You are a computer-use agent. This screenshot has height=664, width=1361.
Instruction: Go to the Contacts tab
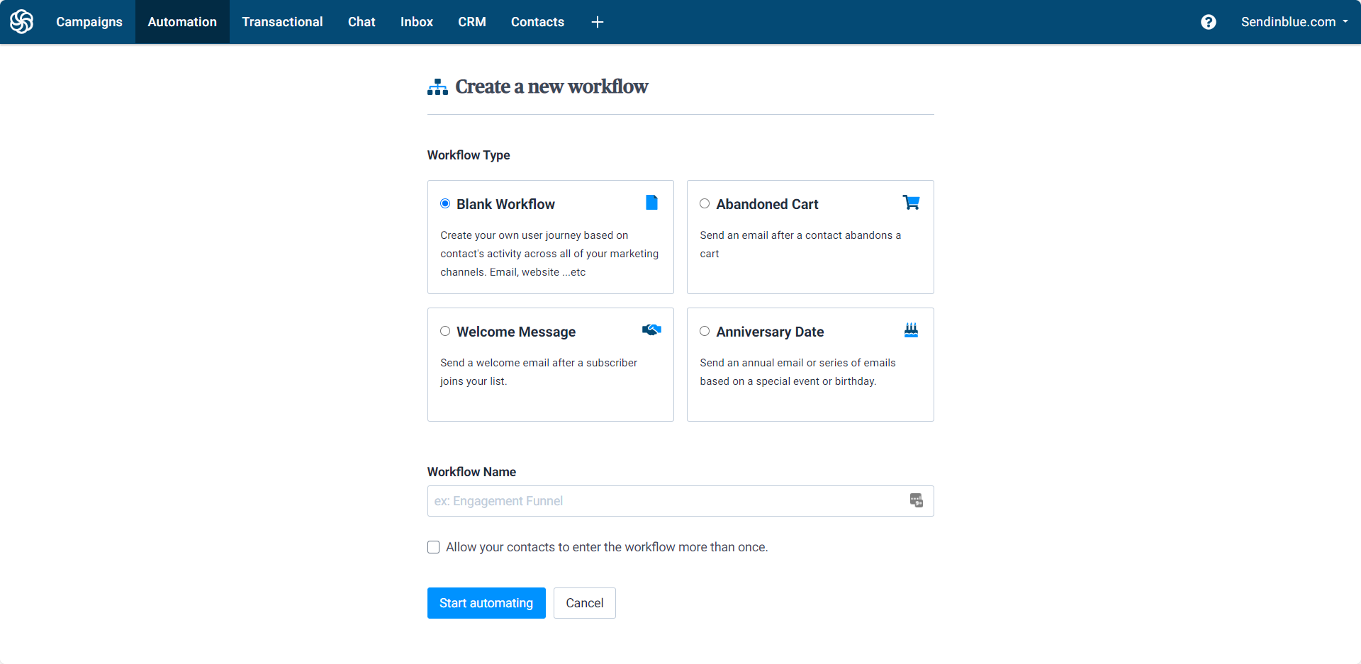[537, 22]
